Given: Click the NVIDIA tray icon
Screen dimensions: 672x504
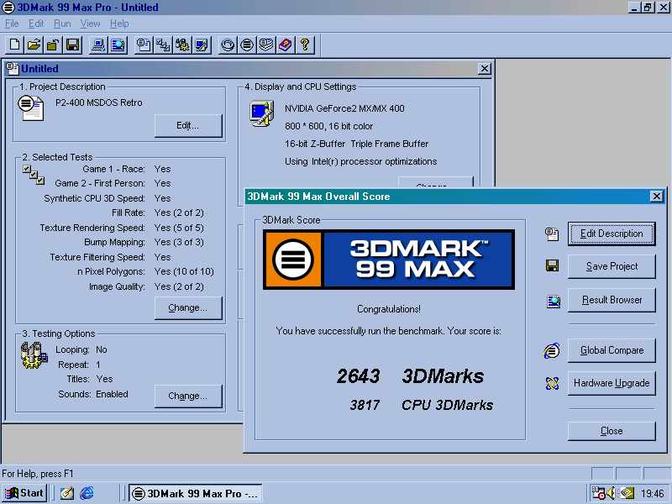Looking at the screenshot, I should (626, 493).
